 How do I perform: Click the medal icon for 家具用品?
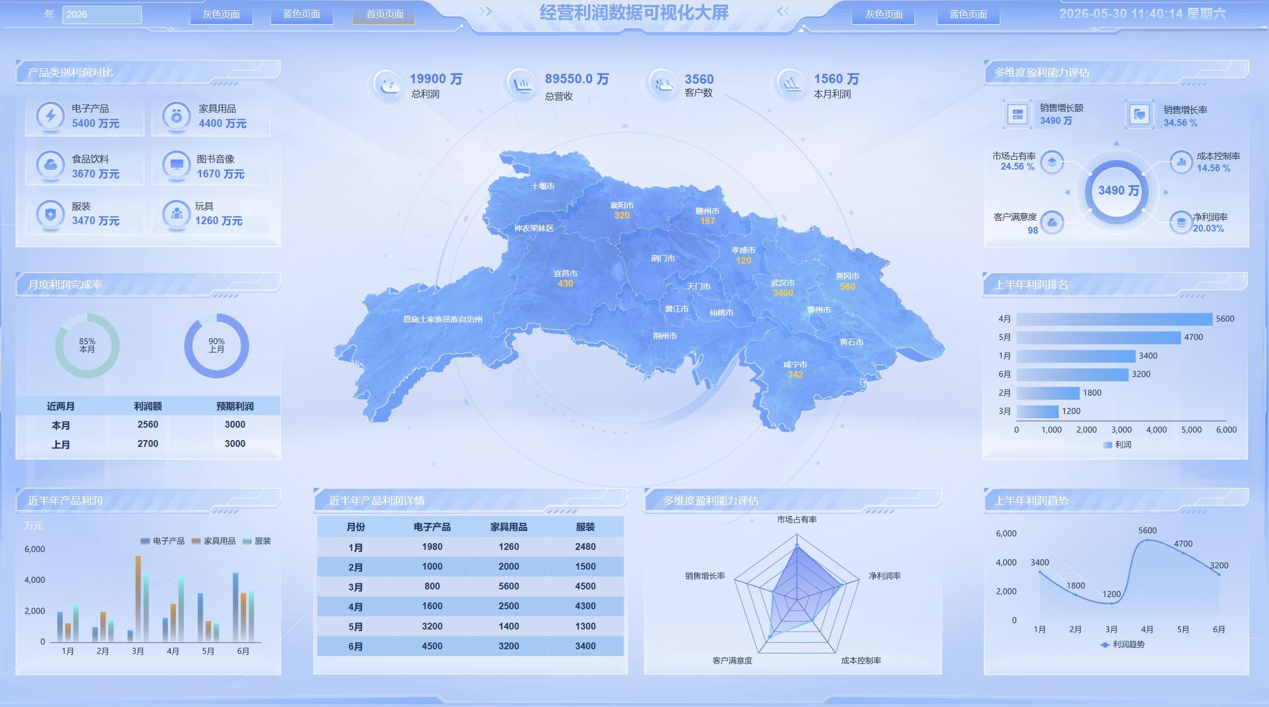176,115
